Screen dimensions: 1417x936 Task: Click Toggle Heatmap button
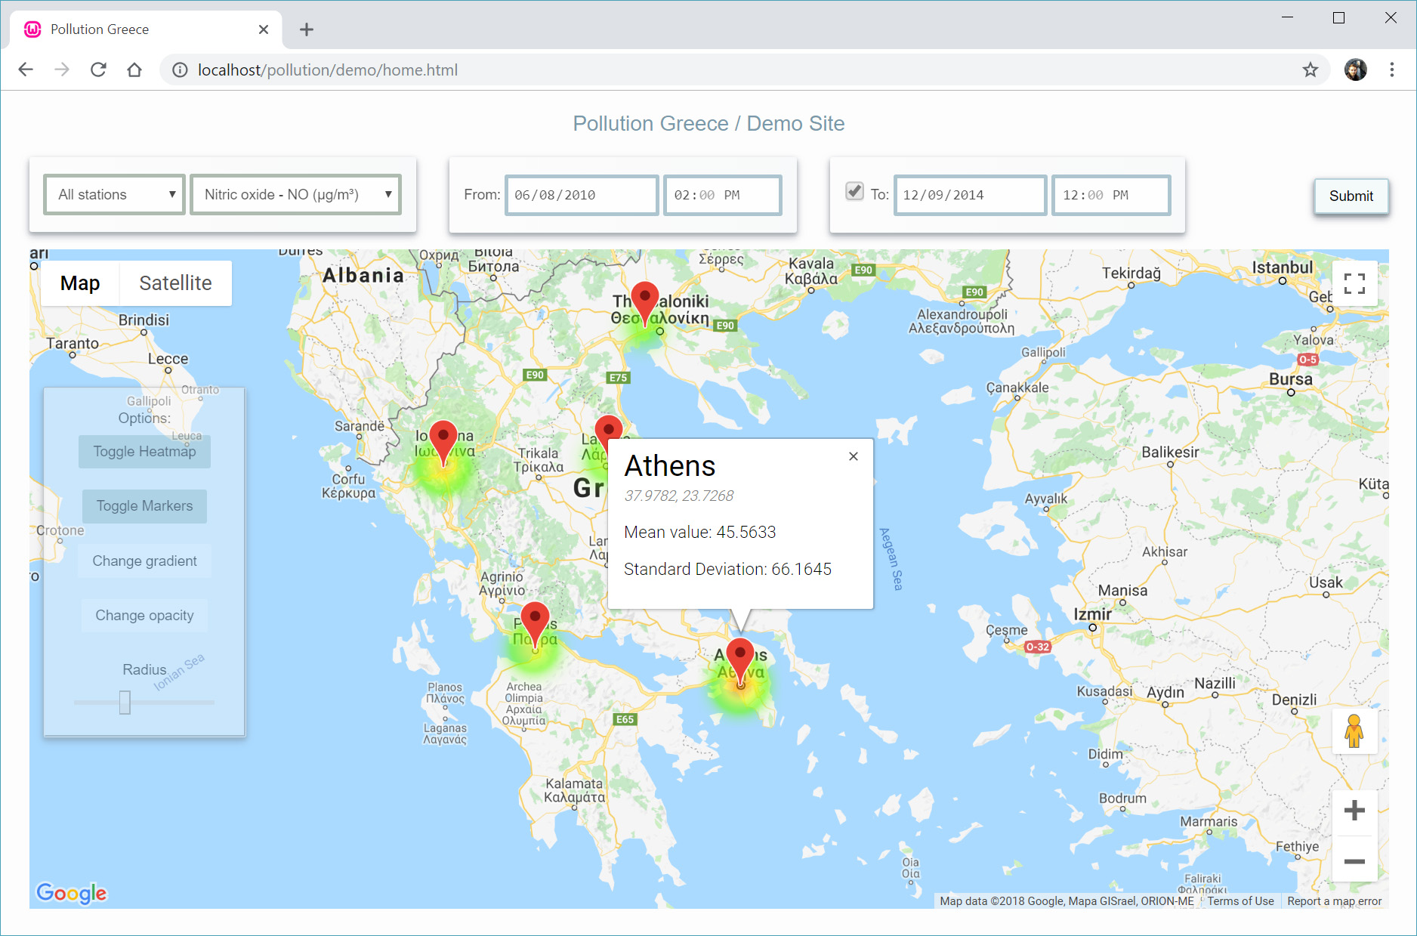(x=144, y=452)
